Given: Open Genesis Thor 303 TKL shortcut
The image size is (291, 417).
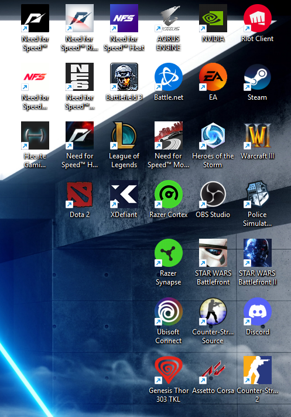Looking at the screenshot, I should [x=168, y=370].
